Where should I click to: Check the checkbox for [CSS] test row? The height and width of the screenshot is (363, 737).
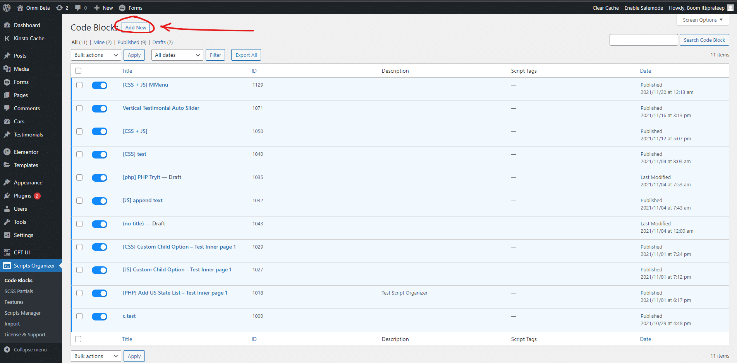click(x=79, y=154)
